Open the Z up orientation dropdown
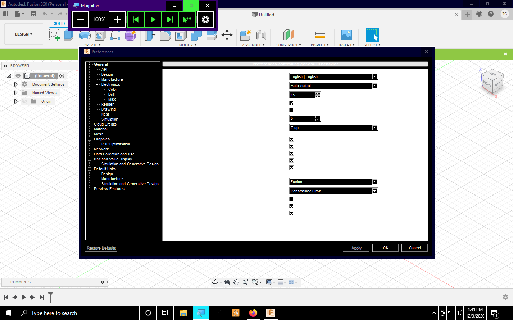 coord(374,128)
